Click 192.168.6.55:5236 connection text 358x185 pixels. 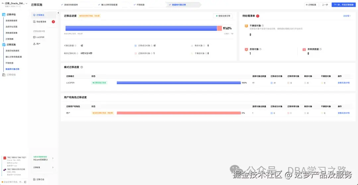pos(16,169)
